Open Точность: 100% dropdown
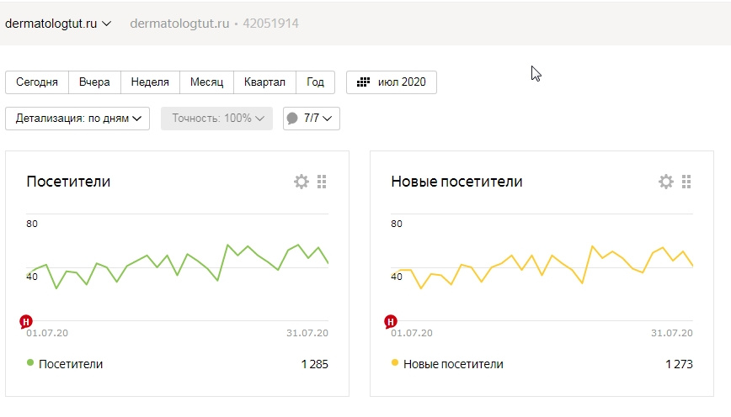Screen dimensions: 731x417 click(x=217, y=119)
